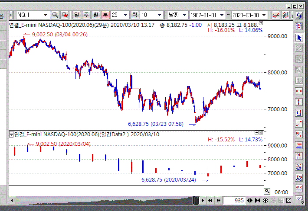Screen dimensions: 308x211
Task: Open the NQ.1 symbol dropdown
Action: point(45,15)
